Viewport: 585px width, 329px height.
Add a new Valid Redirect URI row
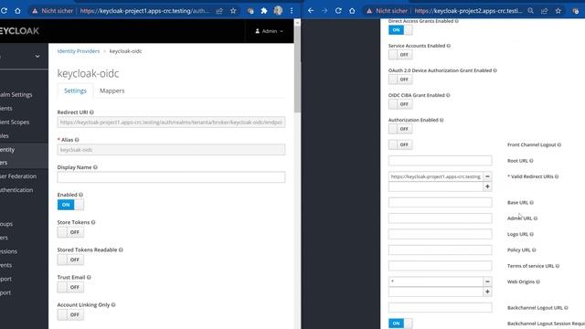(487, 186)
